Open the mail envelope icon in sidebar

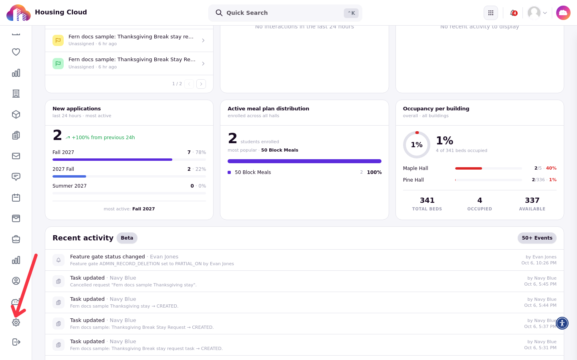(x=16, y=156)
